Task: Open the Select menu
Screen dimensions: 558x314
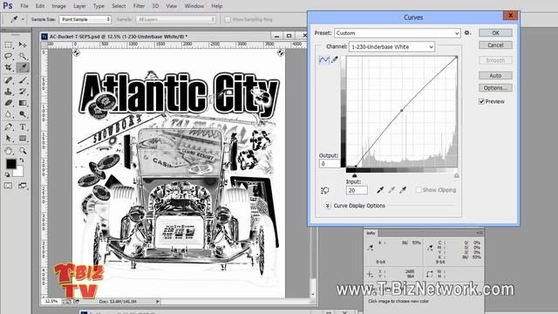Action: pos(119,6)
